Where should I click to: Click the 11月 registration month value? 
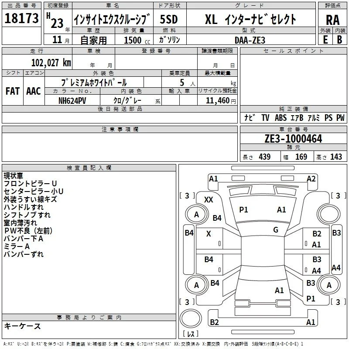coord(61,40)
